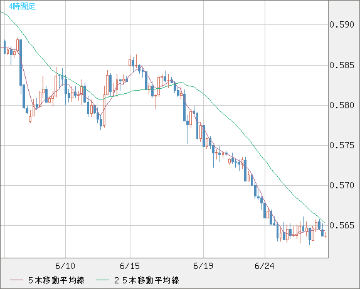Click the 0.585 price axis label
Image resolution: width=360 pixels, height=289 pixels.
pos(342,65)
